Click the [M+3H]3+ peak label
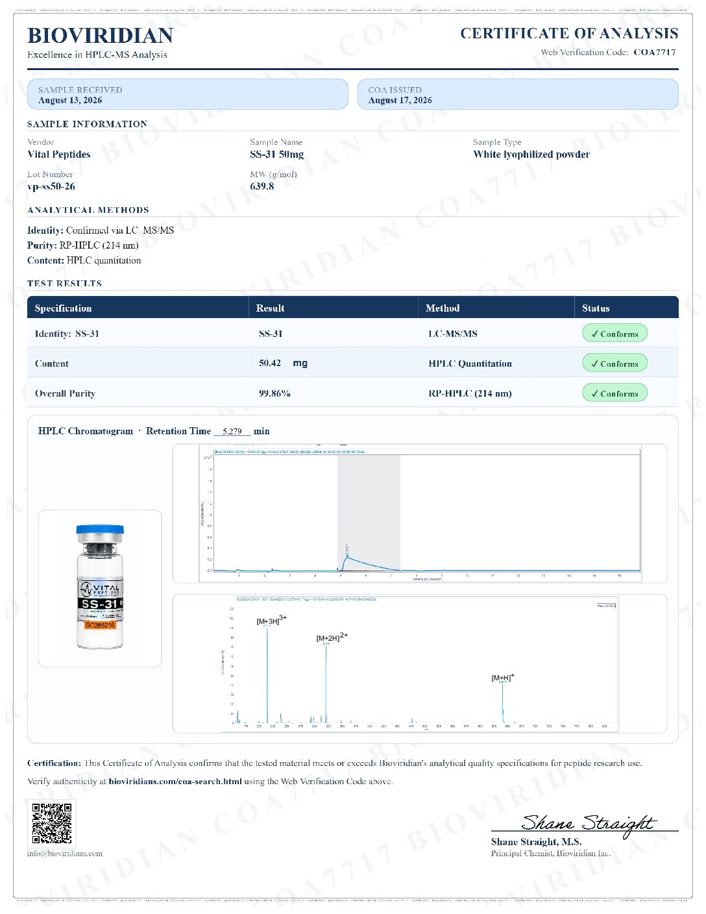The width and height of the screenshot is (706, 914). (x=271, y=621)
